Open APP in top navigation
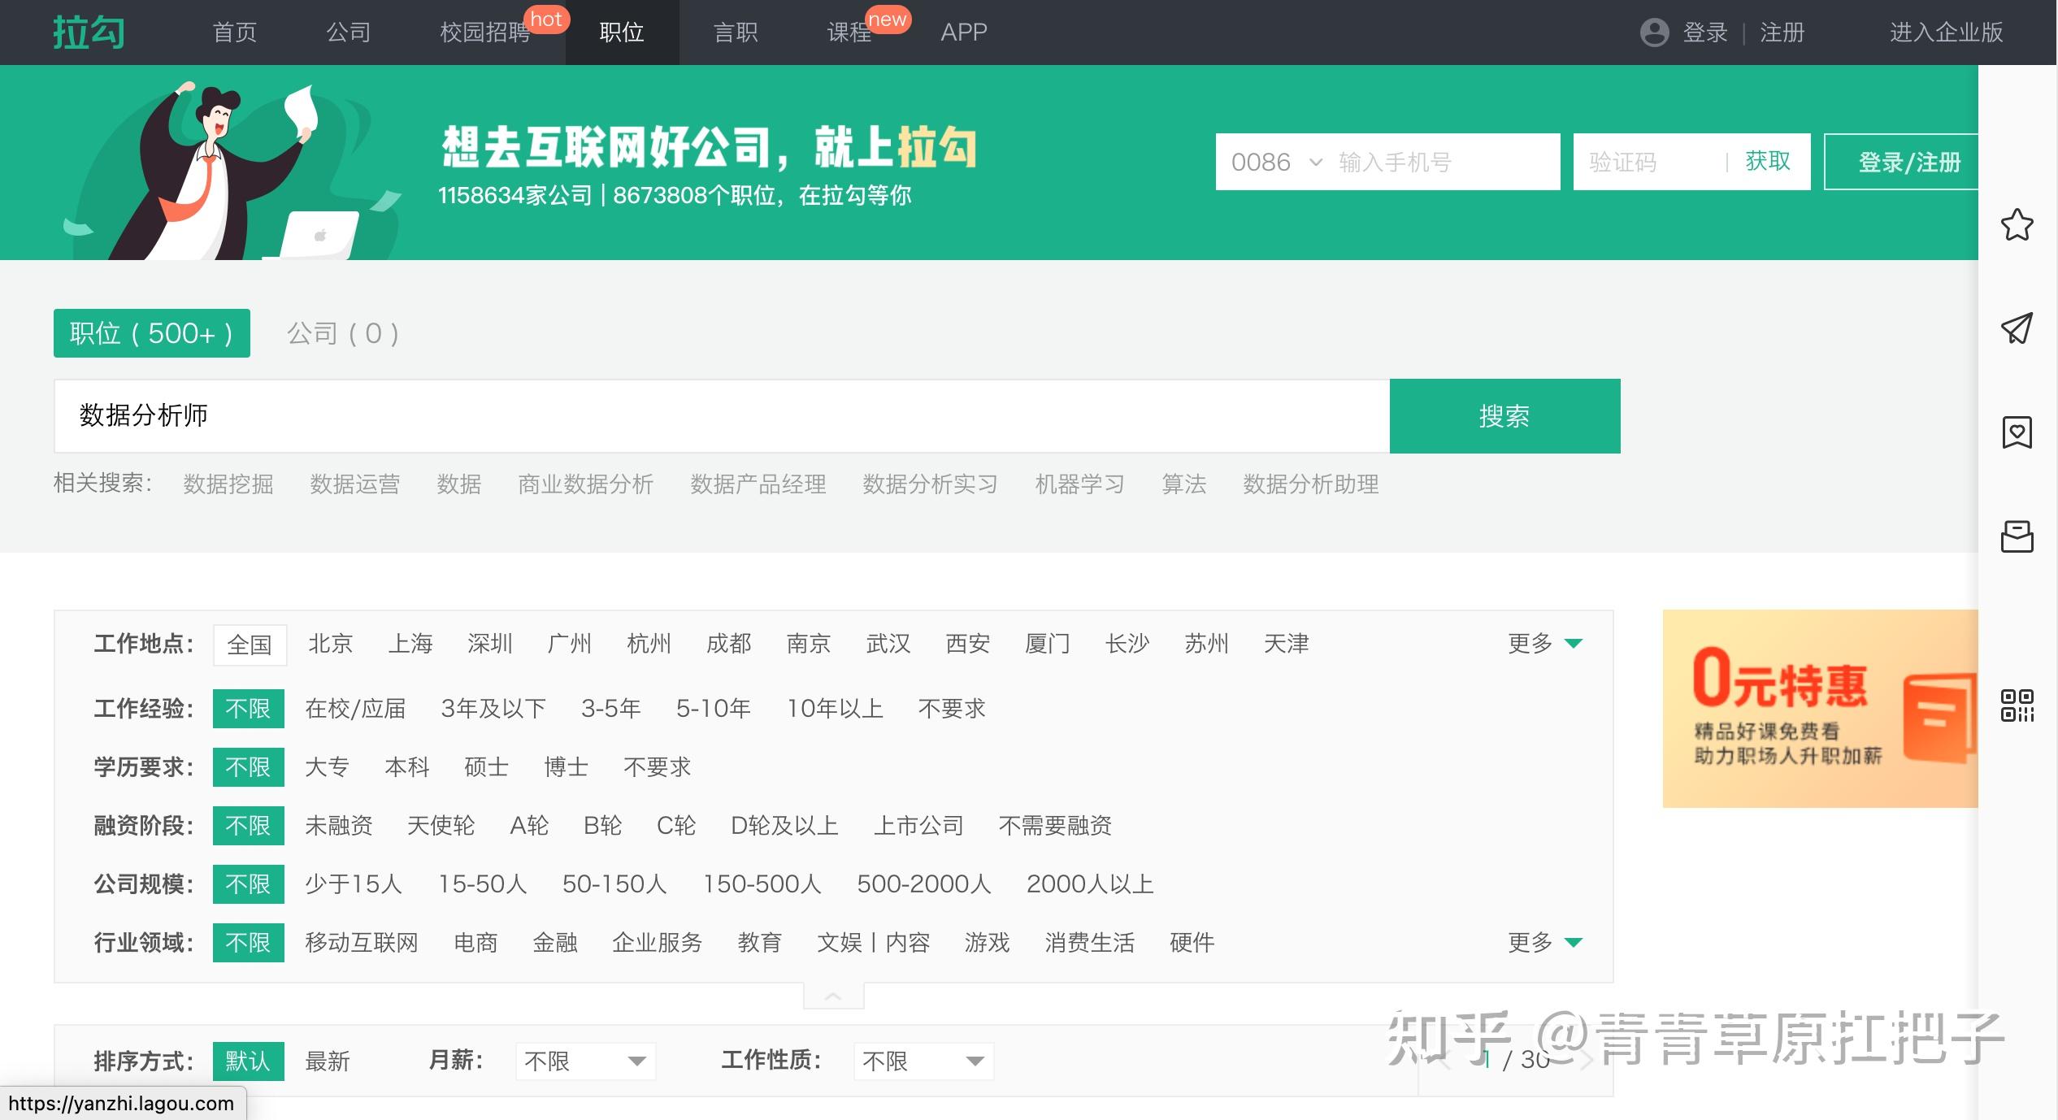Image resolution: width=2058 pixels, height=1120 pixels. [964, 33]
